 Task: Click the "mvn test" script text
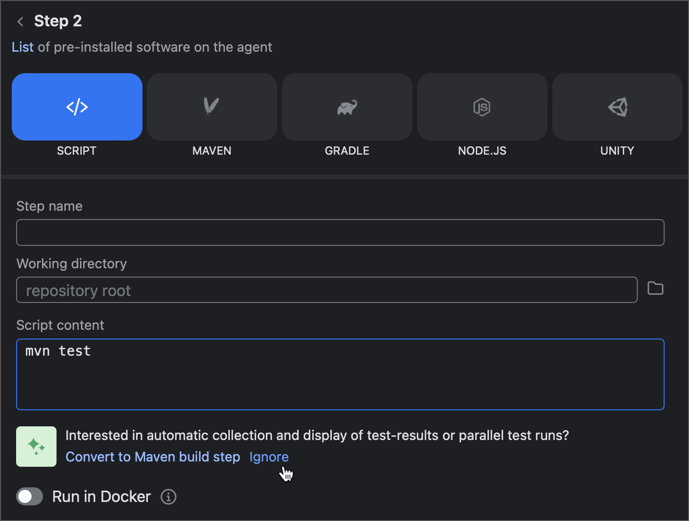58,350
